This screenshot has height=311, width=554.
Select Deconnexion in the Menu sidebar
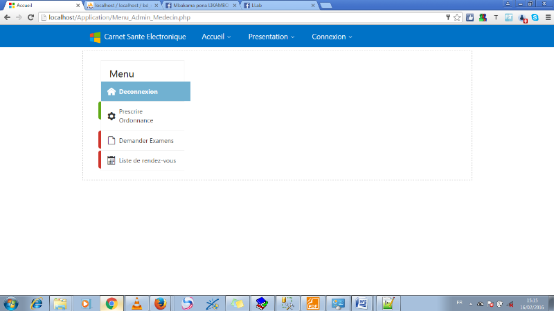tap(145, 91)
